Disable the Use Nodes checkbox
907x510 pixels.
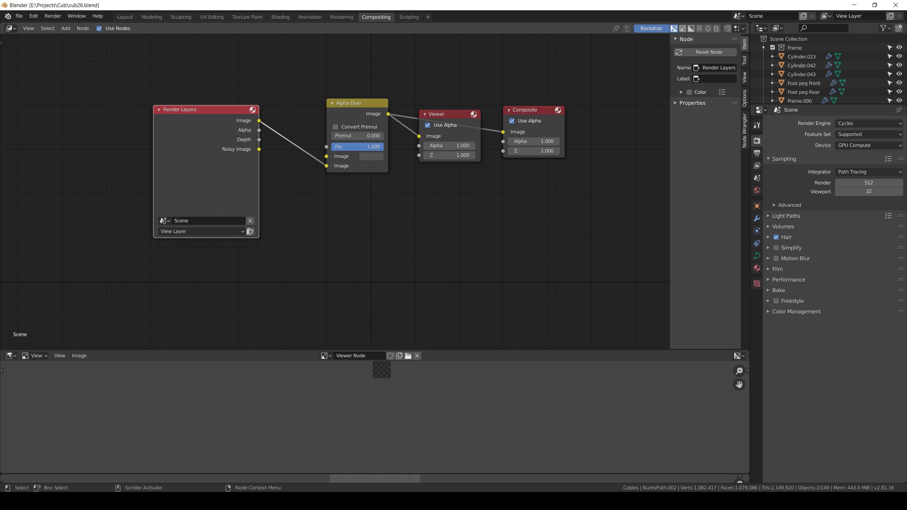point(99,28)
